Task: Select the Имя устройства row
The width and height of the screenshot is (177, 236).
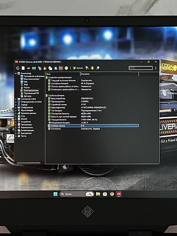Action: (x=93, y=98)
